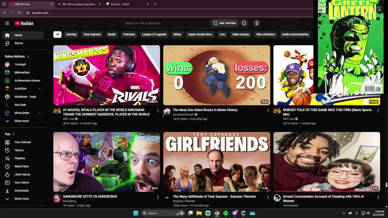
Task: Expand Show more under Subscriptions
Action: [23, 121]
